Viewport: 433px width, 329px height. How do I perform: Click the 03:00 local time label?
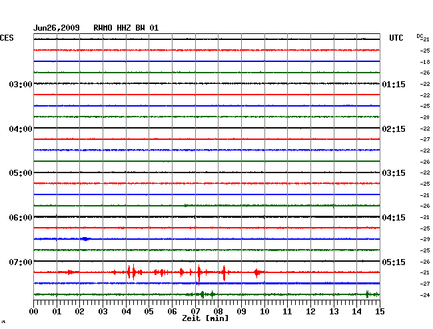21,84
